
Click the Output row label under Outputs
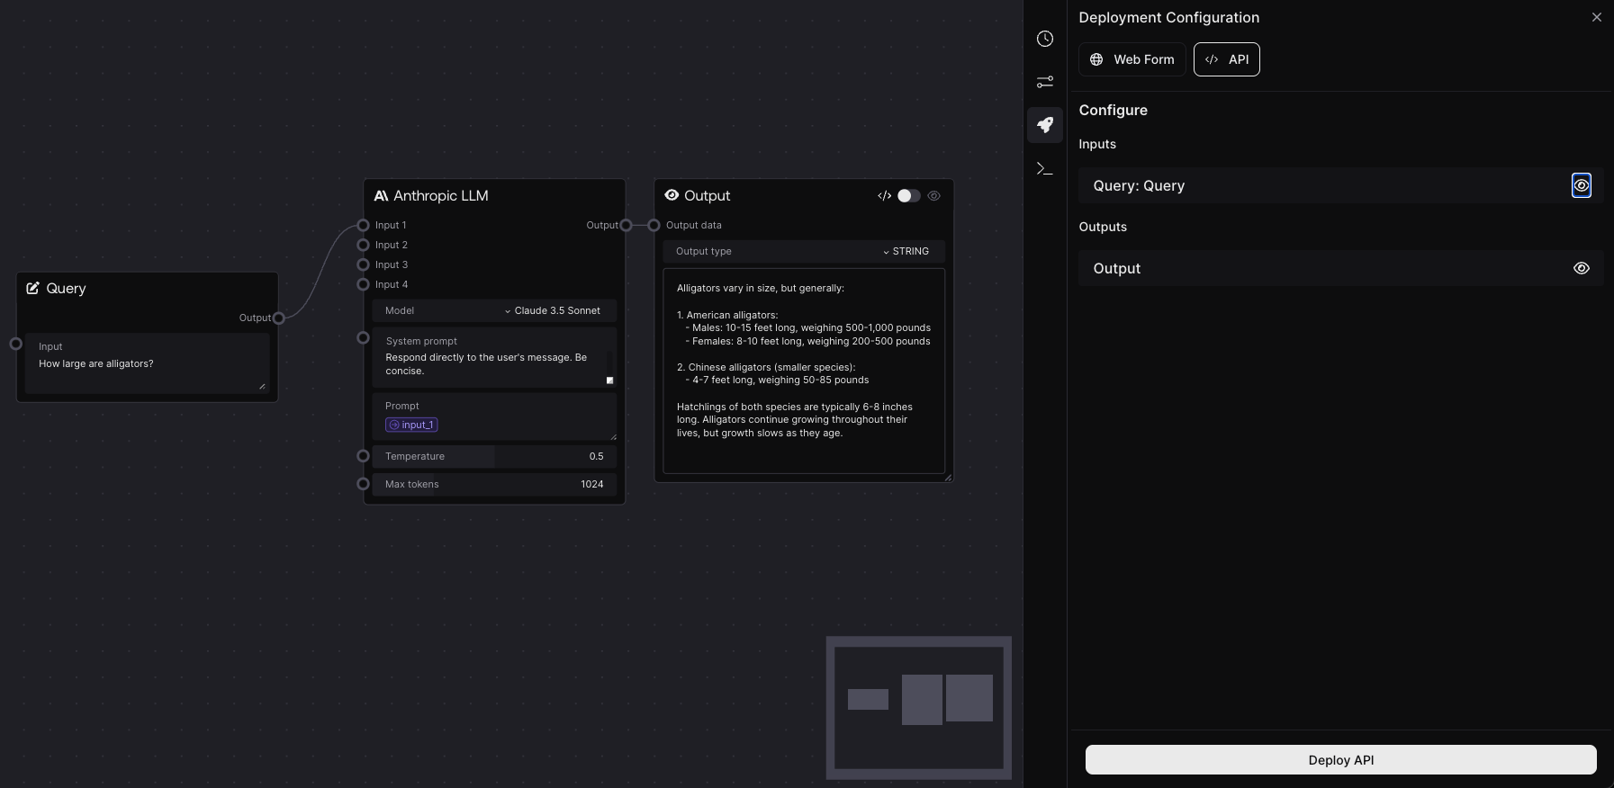[1116, 268]
